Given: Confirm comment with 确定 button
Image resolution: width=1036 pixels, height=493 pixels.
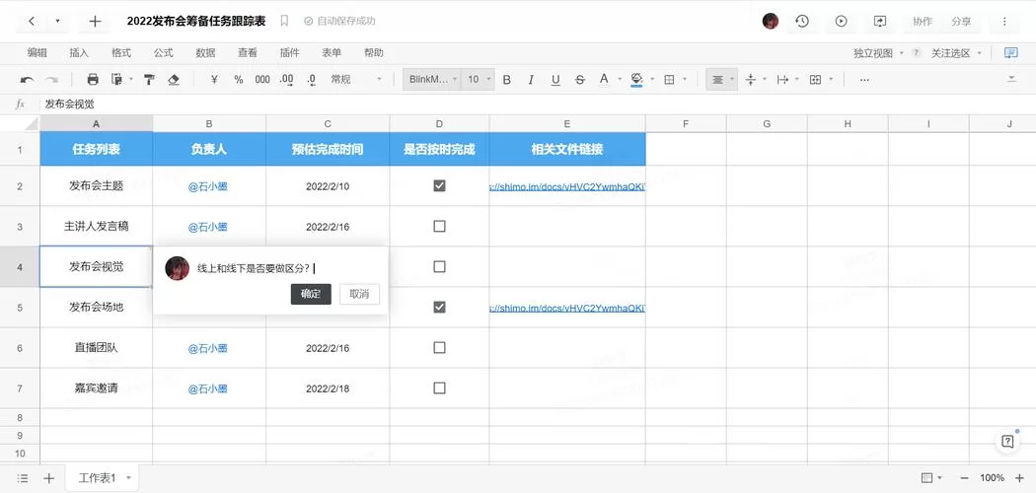Looking at the screenshot, I should [x=311, y=294].
